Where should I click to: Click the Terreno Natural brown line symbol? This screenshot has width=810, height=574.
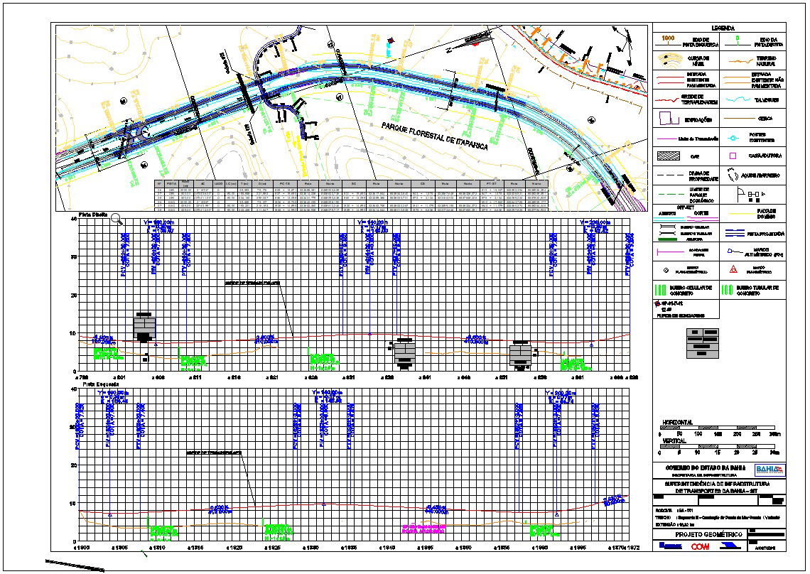[x=737, y=60]
